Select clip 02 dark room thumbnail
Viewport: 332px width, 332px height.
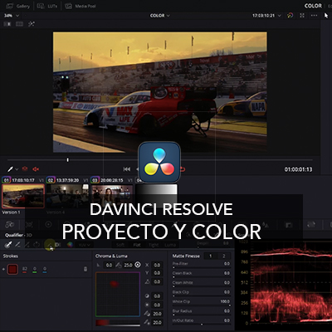pos(67,195)
